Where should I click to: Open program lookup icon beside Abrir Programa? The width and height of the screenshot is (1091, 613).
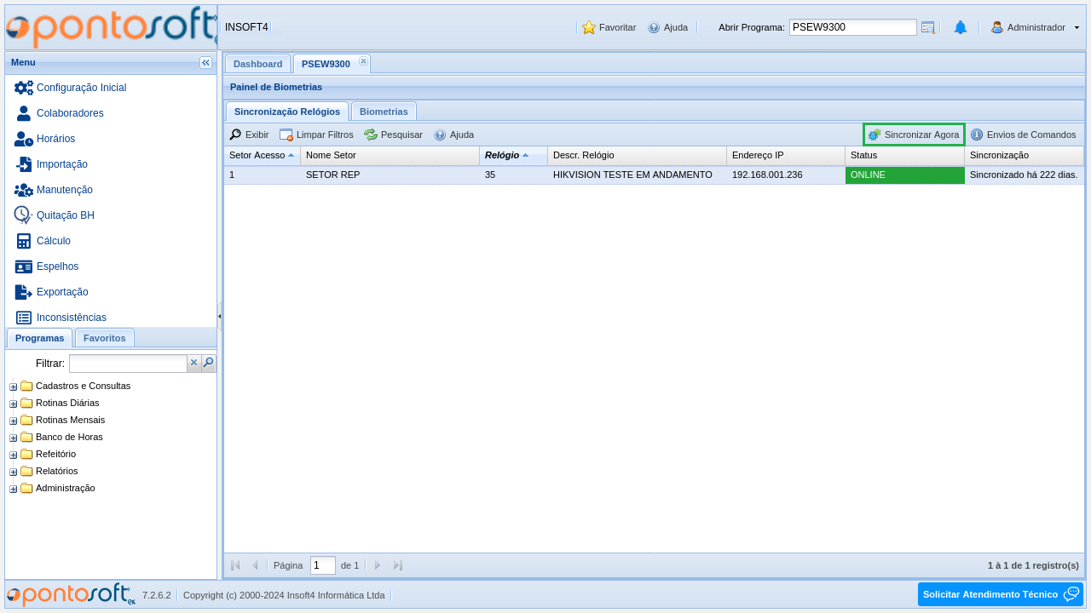pyautogui.click(x=928, y=27)
